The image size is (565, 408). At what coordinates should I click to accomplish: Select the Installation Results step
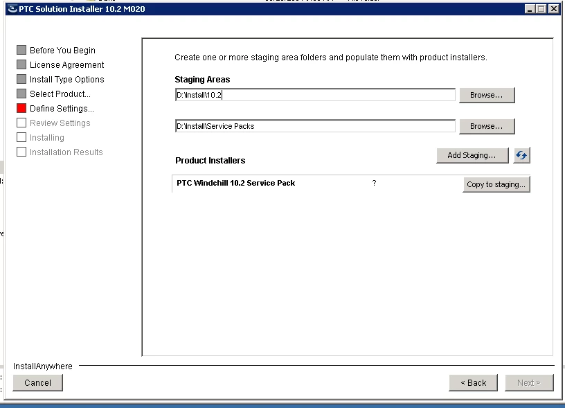pyautogui.click(x=66, y=152)
